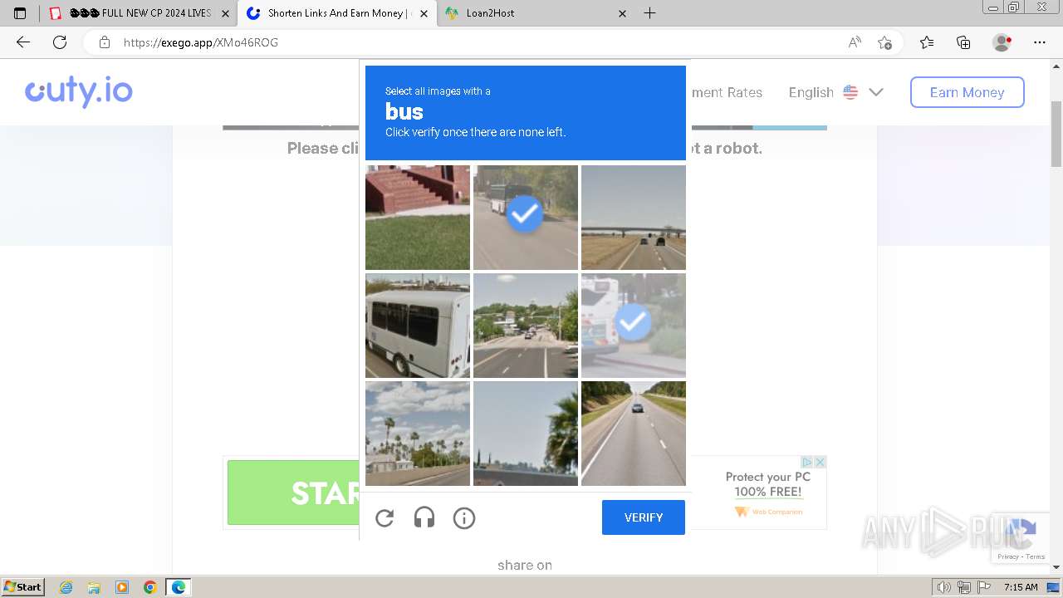Viewport: 1063px width, 598px height.
Task: Open the Edge settings and more menu
Action: [x=1040, y=42]
